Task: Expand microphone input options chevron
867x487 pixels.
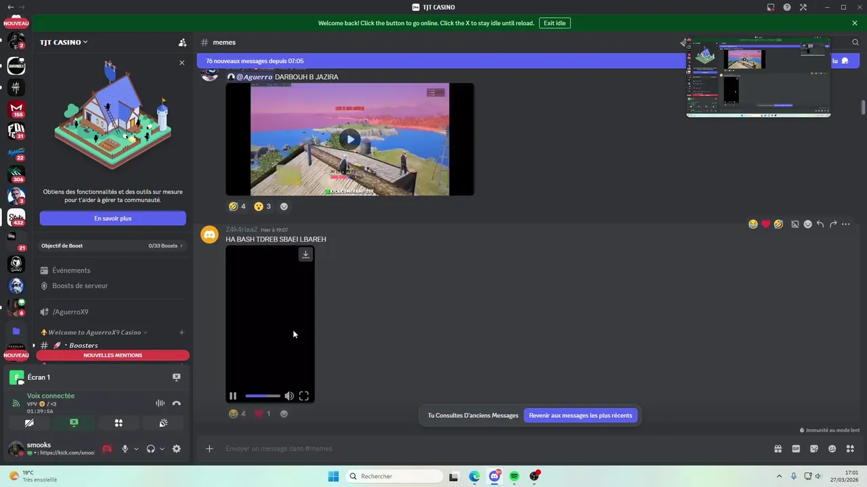Action: 136,448
